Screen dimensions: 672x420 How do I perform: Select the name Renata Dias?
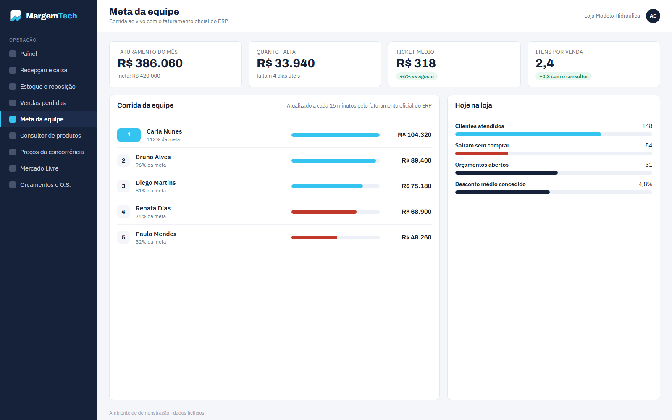point(153,208)
